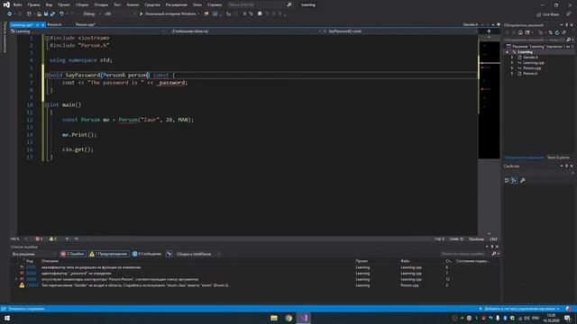Screen dimensions: 577x324
Task: Click Solution Explorer search magnifier icon
Action: click(569, 40)
